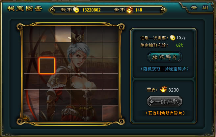Select the revealed tile in bottom-right corner
Screen dimensions: 216x137
tap(110, 113)
